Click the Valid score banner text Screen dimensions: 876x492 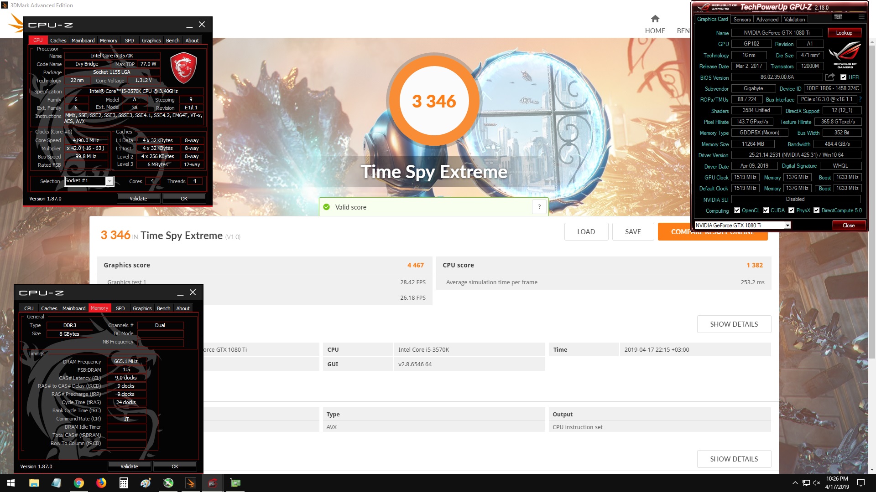coord(350,207)
